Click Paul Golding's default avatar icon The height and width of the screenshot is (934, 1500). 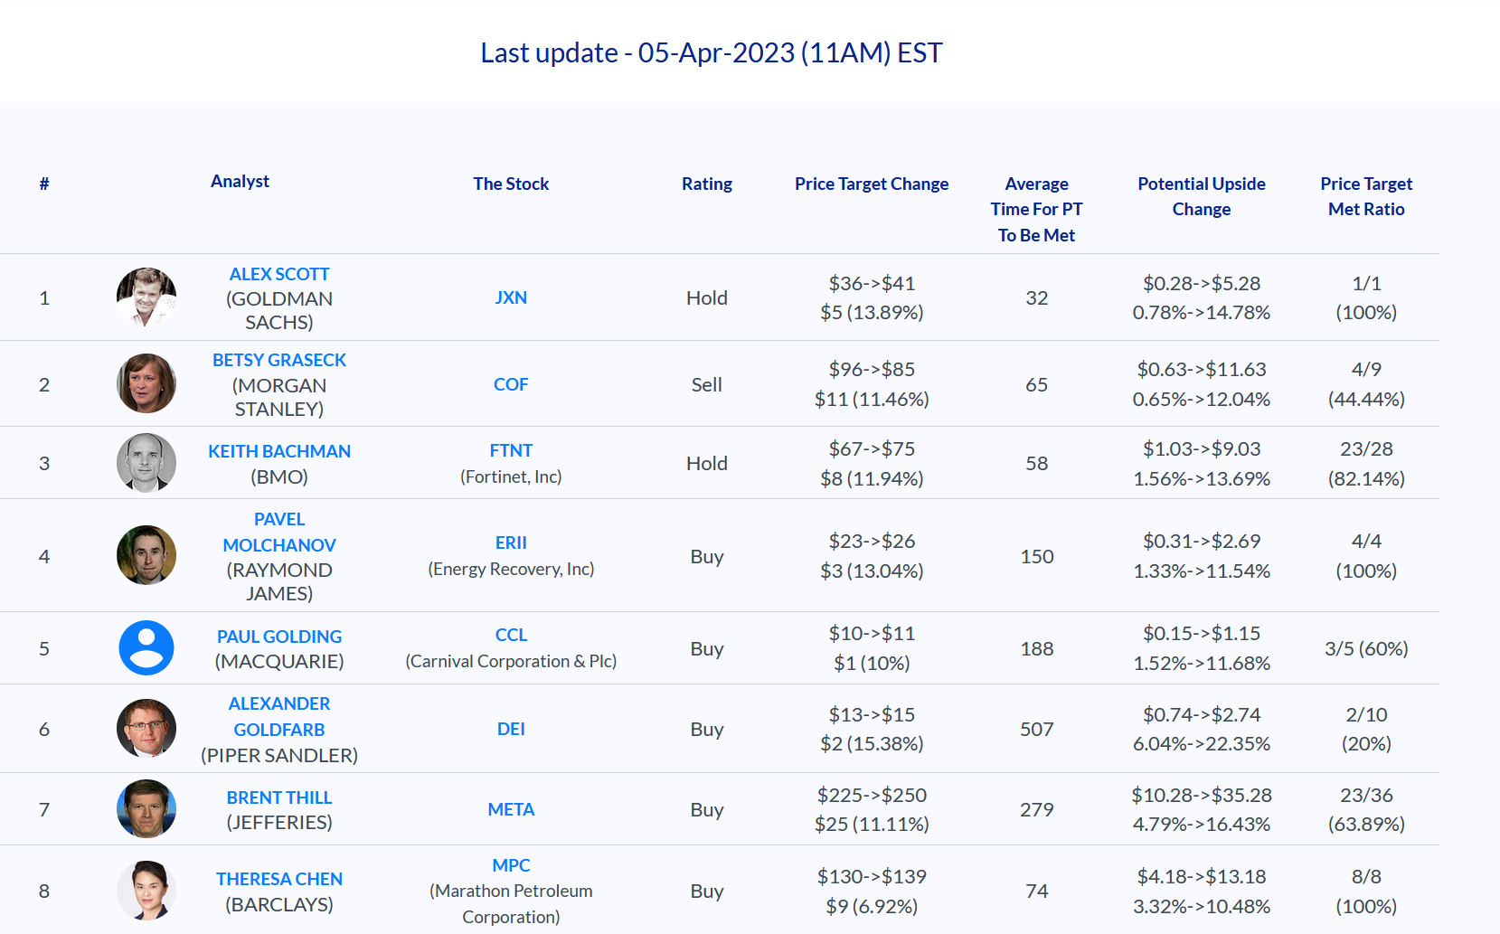(146, 648)
